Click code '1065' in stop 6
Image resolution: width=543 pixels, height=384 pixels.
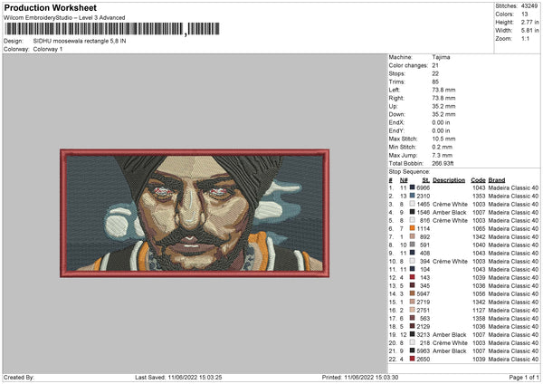pos(479,229)
